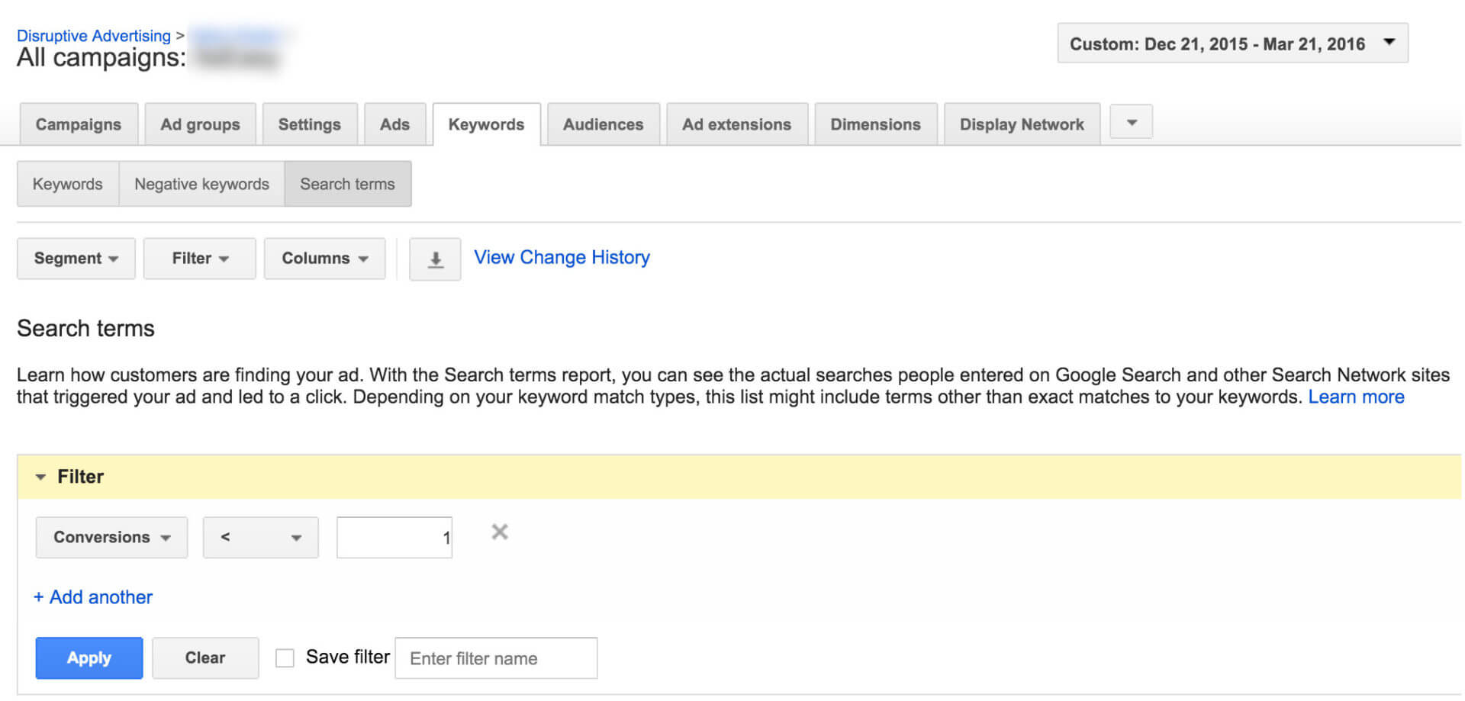The width and height of the screenshot is (1465, 701).
Task: Open the Display Network tab
Action: pyautogui.click(x=1021, y=124)
